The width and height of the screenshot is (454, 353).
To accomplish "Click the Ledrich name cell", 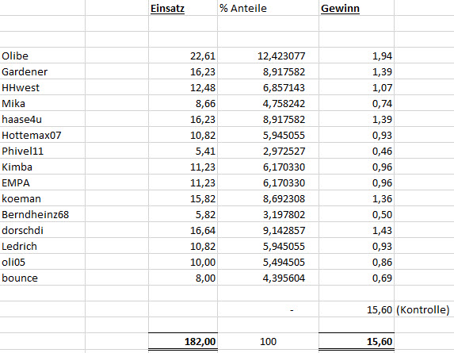I will (x=43, y=247).
